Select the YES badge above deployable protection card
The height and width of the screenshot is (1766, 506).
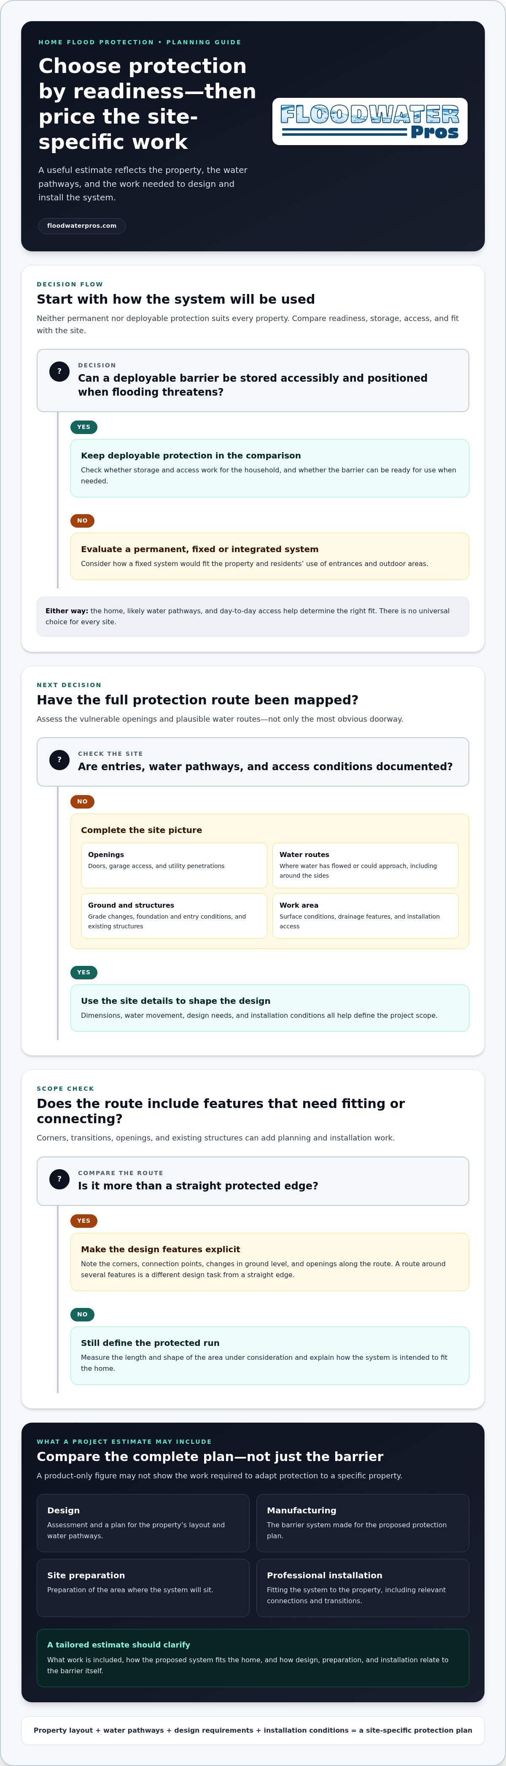(83, 427)
